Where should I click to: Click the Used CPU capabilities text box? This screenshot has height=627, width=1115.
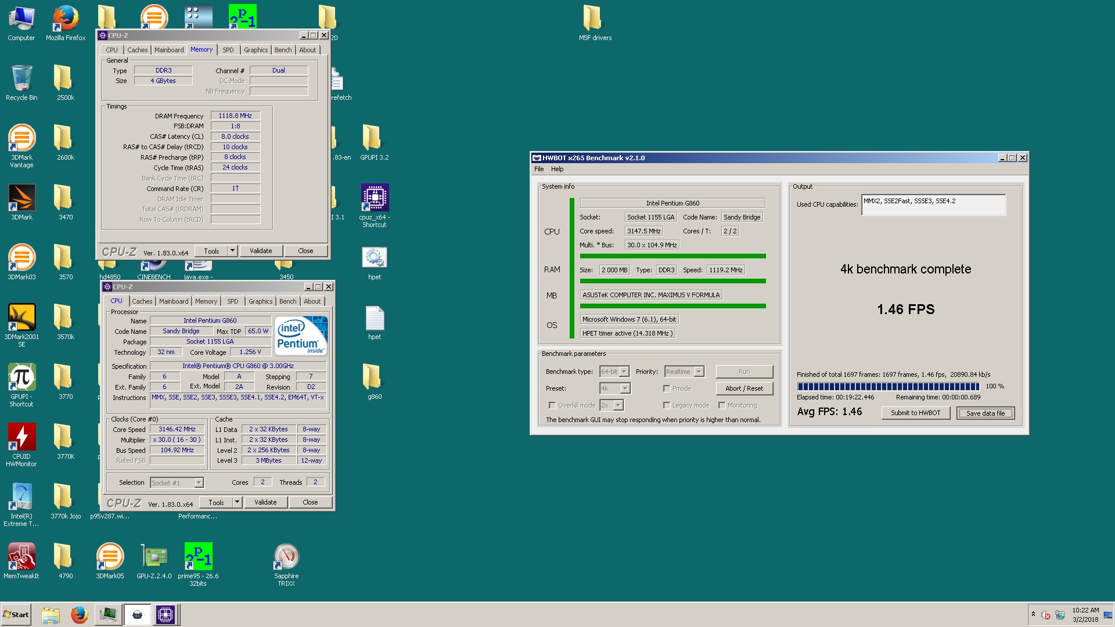(933, 205)
